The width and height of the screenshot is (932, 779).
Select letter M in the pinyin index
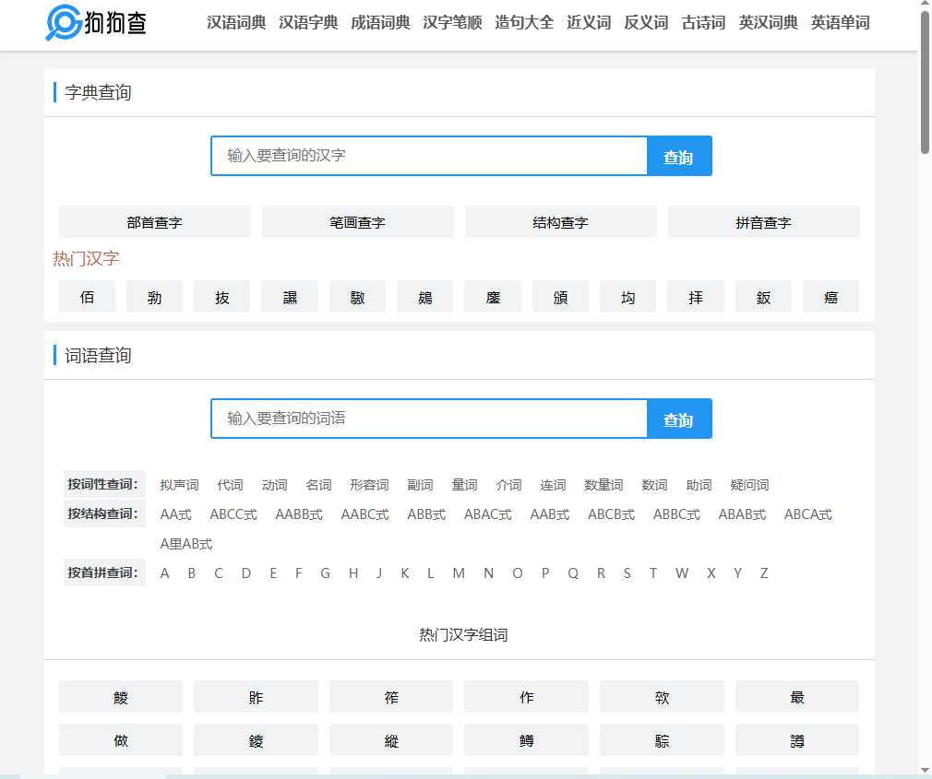[459, 572]
